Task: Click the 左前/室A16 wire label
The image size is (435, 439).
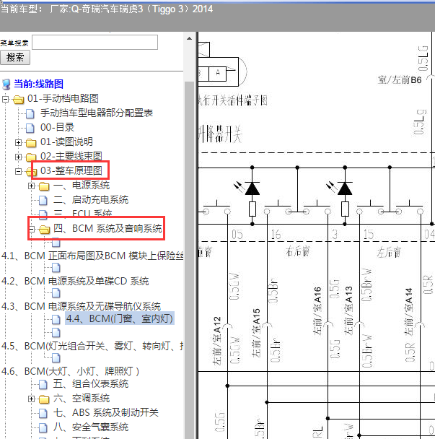Action: coord(317,310)
